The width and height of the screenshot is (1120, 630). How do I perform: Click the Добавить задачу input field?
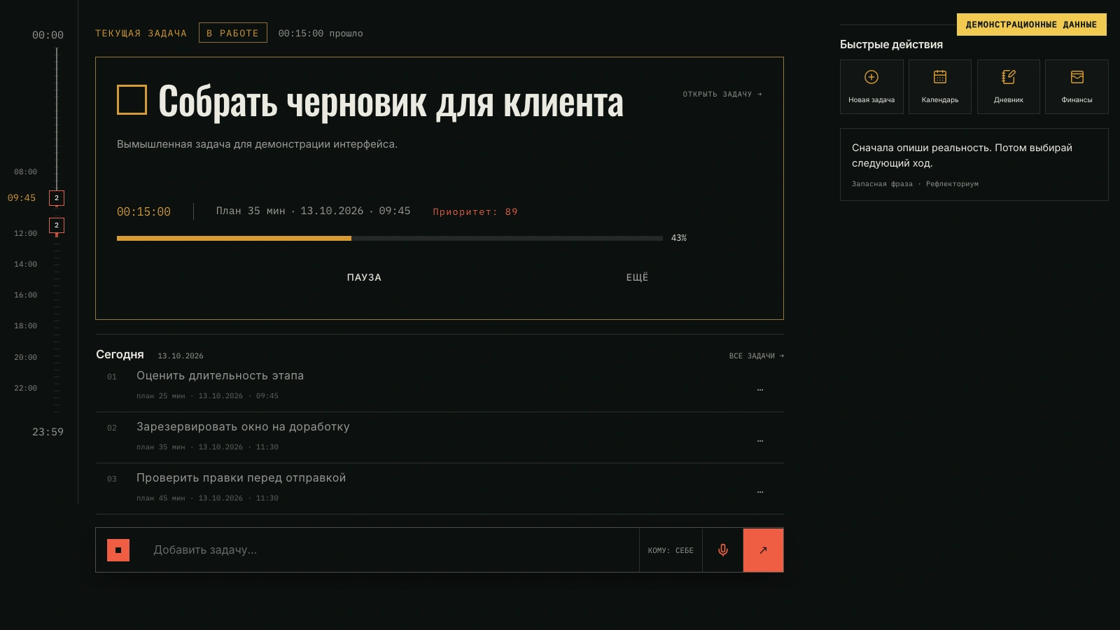[392, 550]
